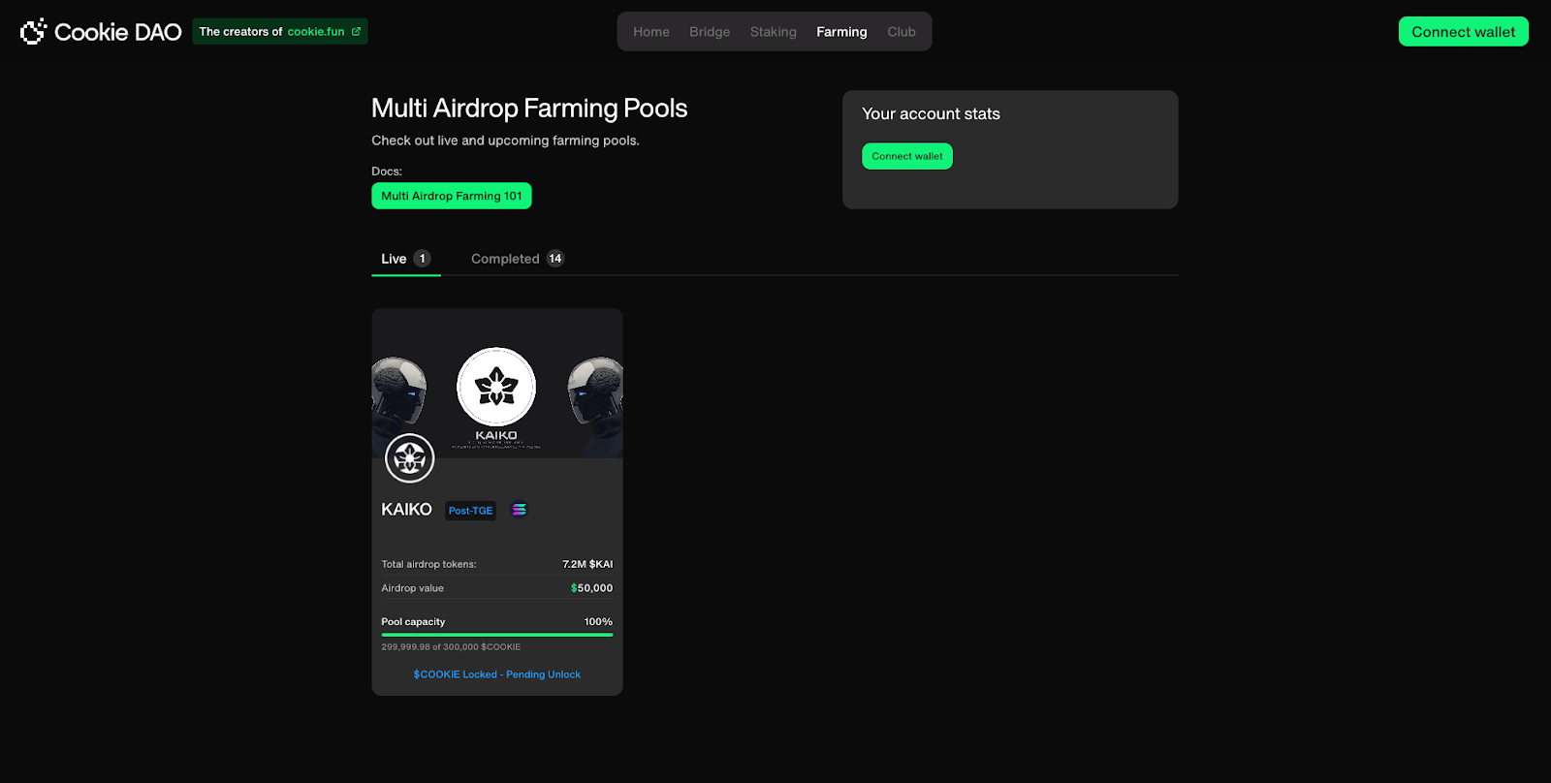Click the Pool capacity label
The width and height of the screenshot is (1551, 783).
[413, 622]
